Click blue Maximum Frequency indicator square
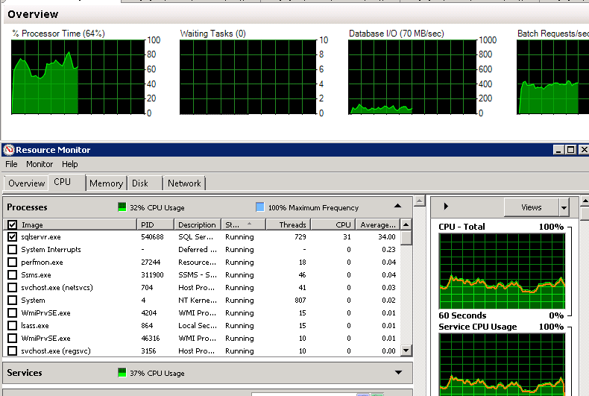 tap(260, 207)
